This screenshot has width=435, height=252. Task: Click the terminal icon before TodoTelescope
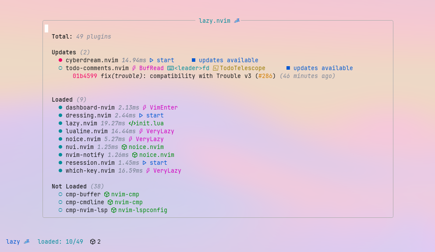coord(216,68)
